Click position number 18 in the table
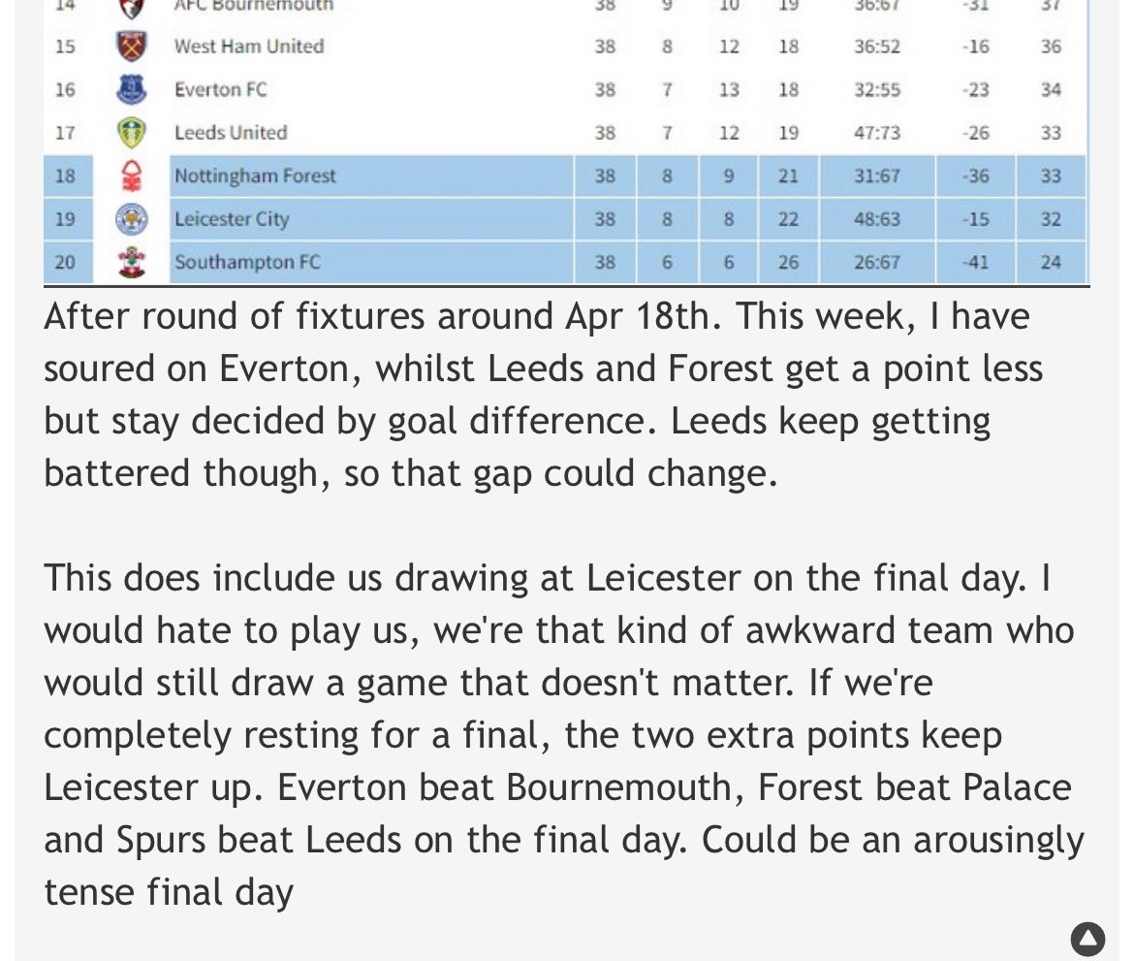The width and height of the screenshot is (1134, 961). tap(65, 176)
